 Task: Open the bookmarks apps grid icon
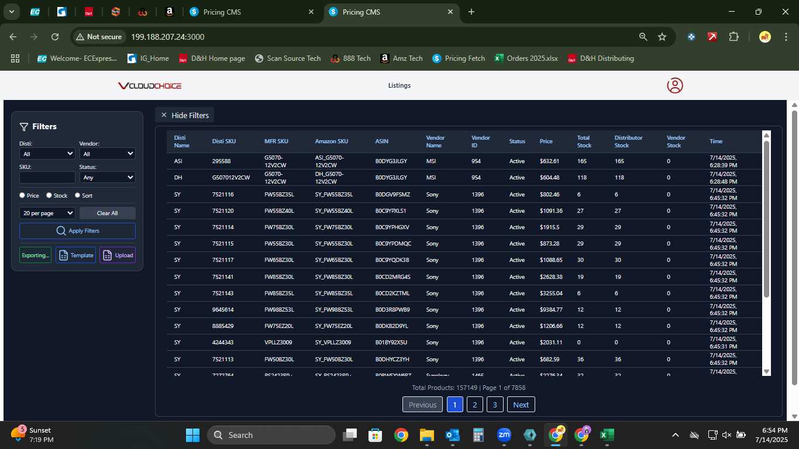point(15,58)
